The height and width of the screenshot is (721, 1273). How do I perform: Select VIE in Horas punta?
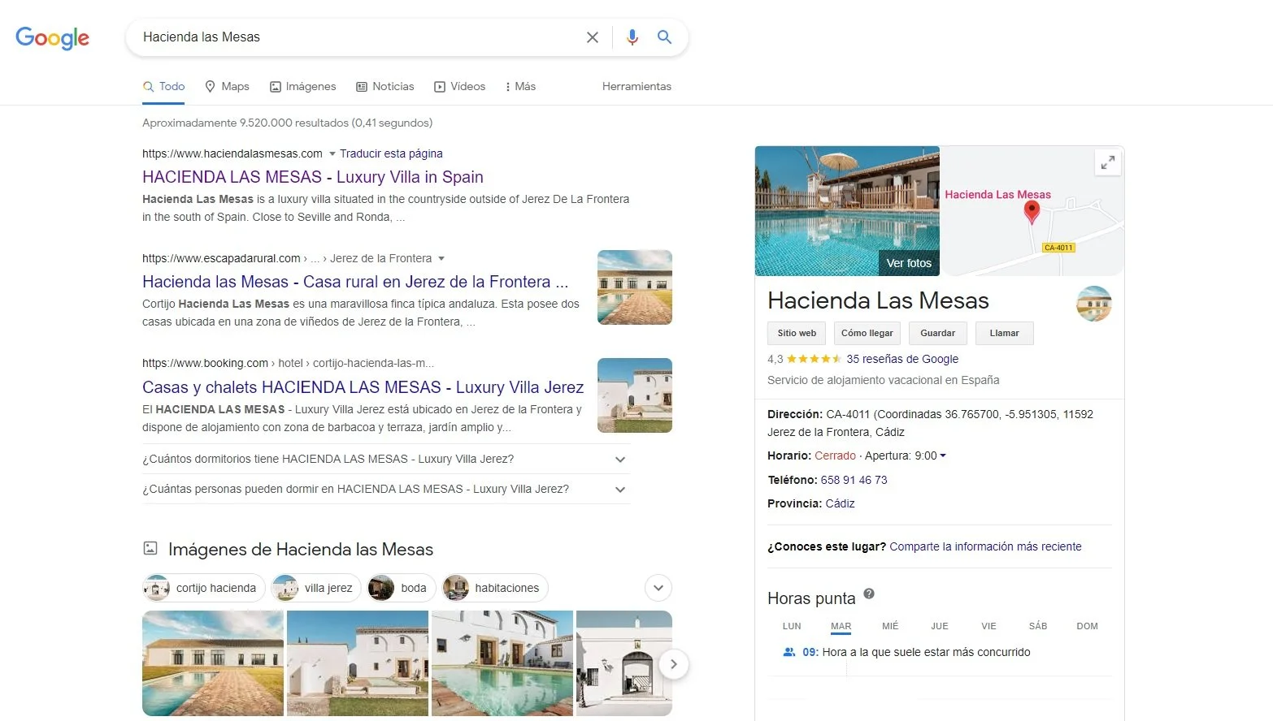(988, 626)
